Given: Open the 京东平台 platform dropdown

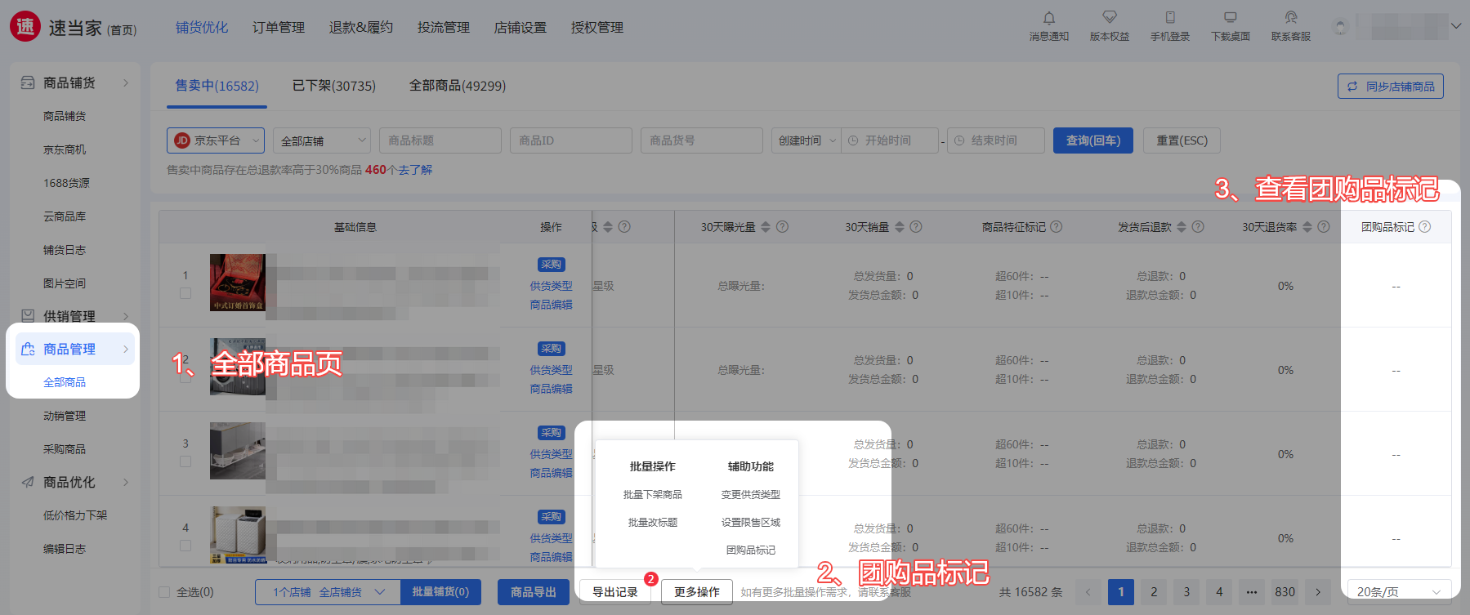Looking at the screenshot, I should point(216,140).
